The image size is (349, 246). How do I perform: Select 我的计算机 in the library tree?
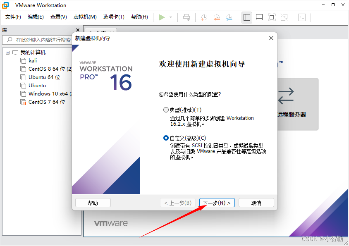click(x=33, y=53)
